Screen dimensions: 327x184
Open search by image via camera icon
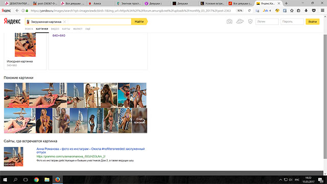pos(229,21)
